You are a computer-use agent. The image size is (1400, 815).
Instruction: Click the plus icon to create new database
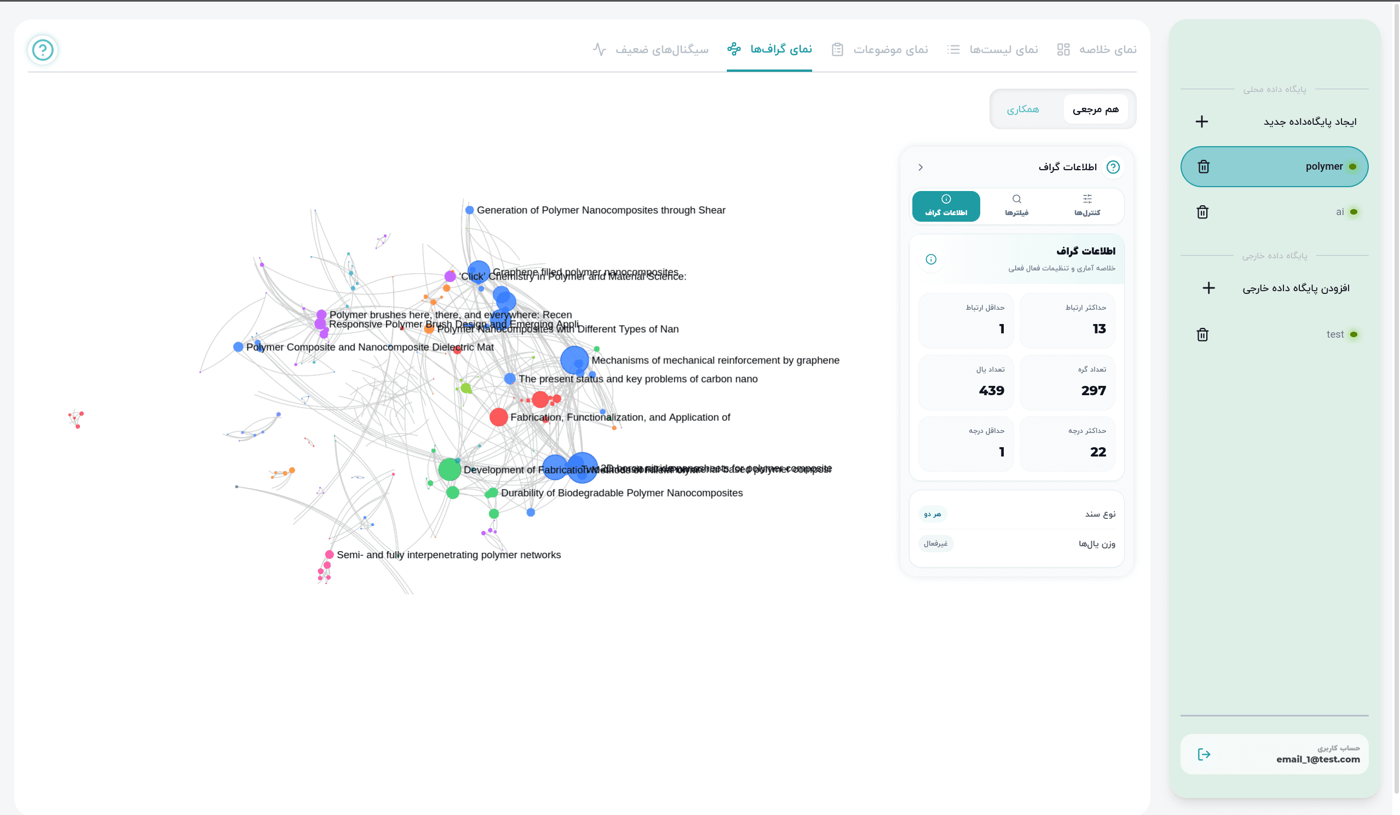click(1202, 122)
